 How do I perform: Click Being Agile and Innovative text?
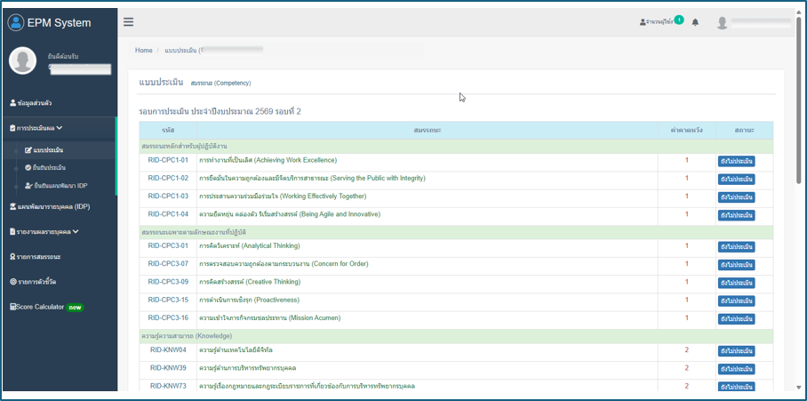[290, 214]
